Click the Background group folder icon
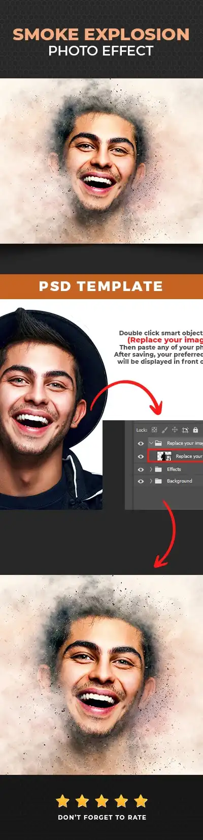This screenshot has height=840, width=203. pyautogui.click(x=158, y=481)
